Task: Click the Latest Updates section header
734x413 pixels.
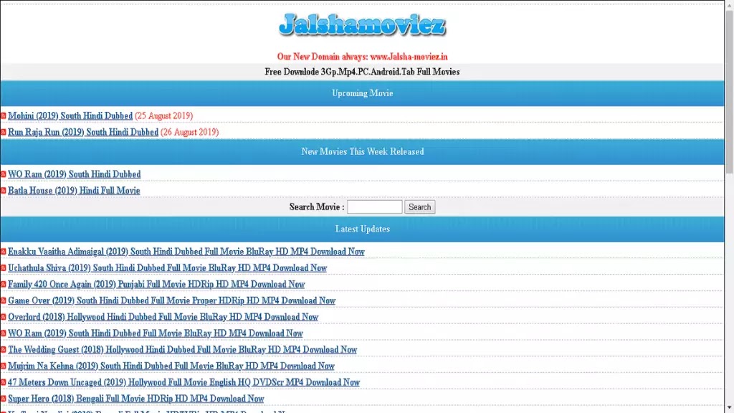Action: 362,229
